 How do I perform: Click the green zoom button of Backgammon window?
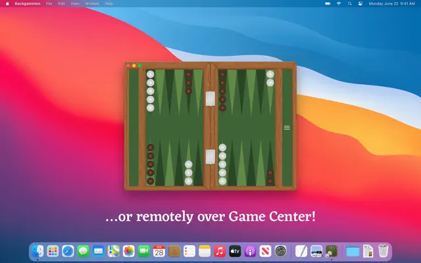pos(140,66)
